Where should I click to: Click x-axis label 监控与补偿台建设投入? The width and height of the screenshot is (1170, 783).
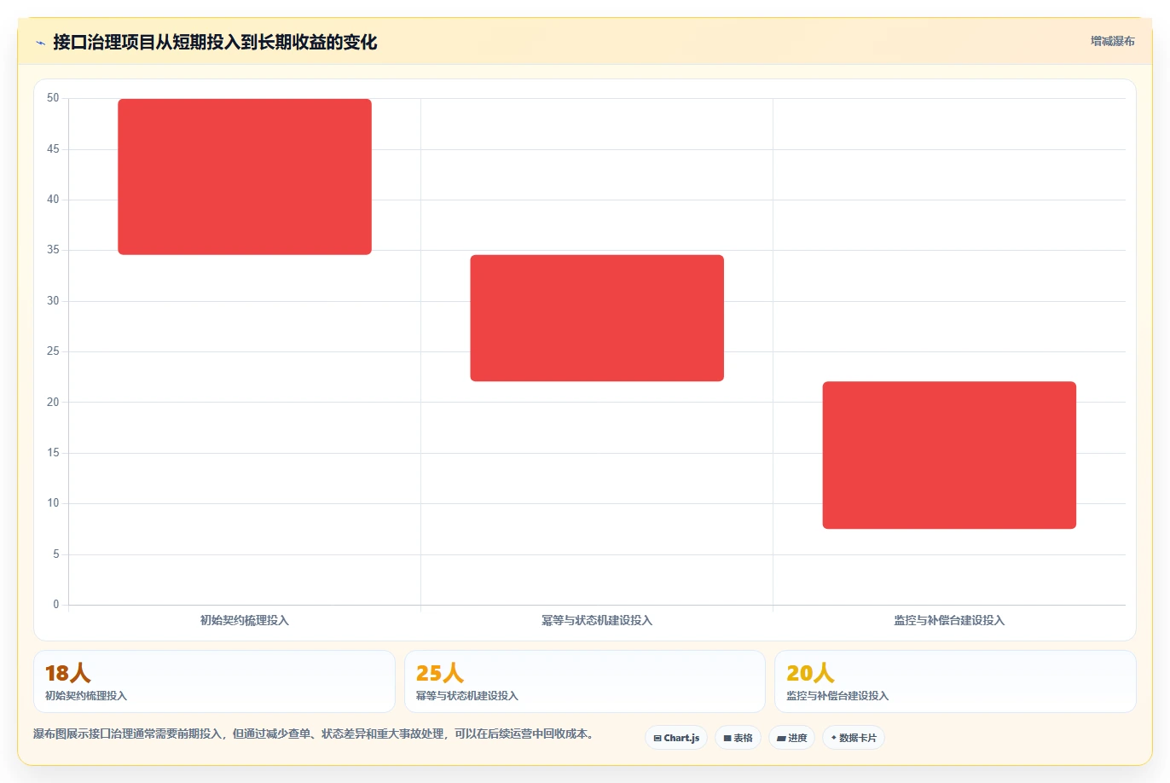tap(949, 620)
